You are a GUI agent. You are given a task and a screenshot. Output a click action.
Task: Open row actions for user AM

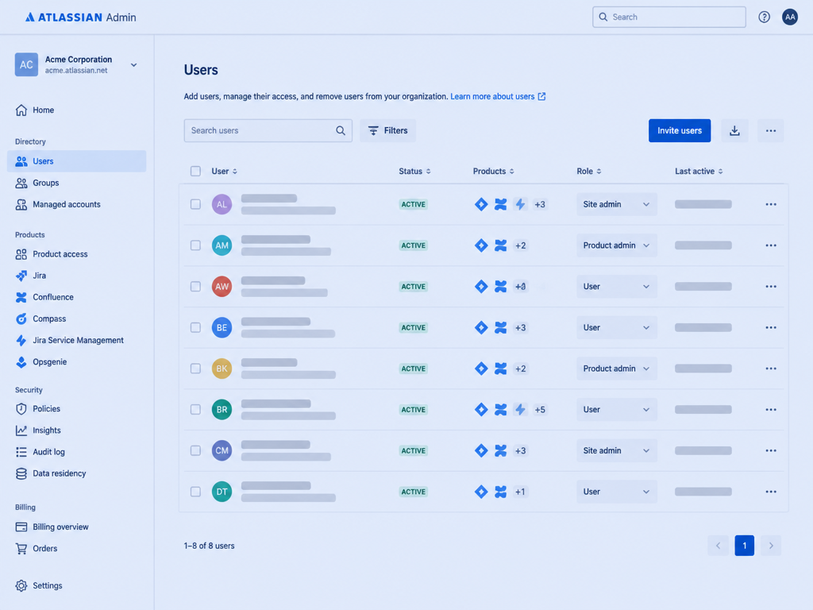click(770, 245)
